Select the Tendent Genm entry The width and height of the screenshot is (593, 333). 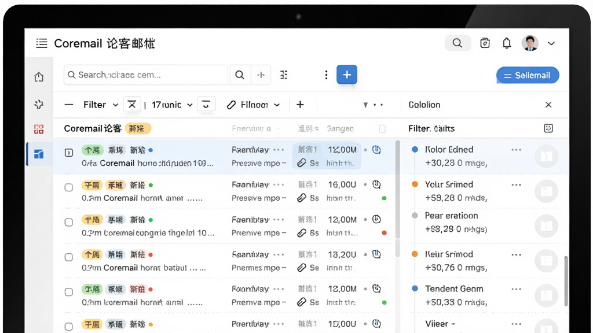point(454,289)
